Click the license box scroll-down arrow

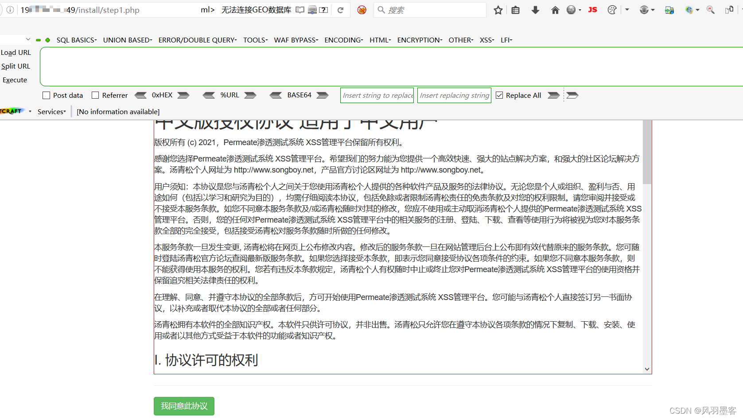click(x=647, y=369)
